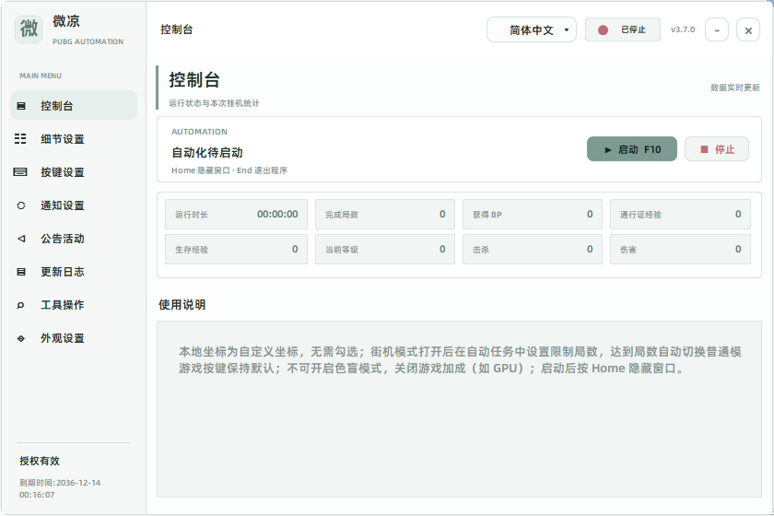Click the 工具操作 magnifier icon

coord(20,305)
